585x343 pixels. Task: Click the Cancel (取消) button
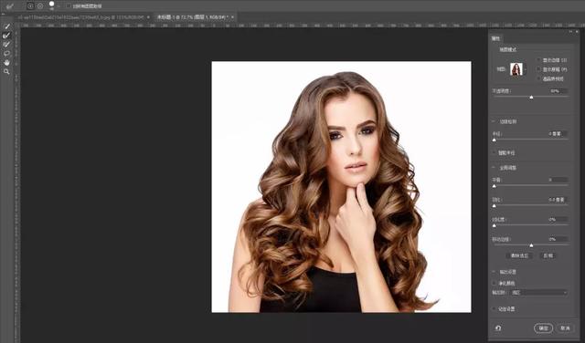pos(565,328)
